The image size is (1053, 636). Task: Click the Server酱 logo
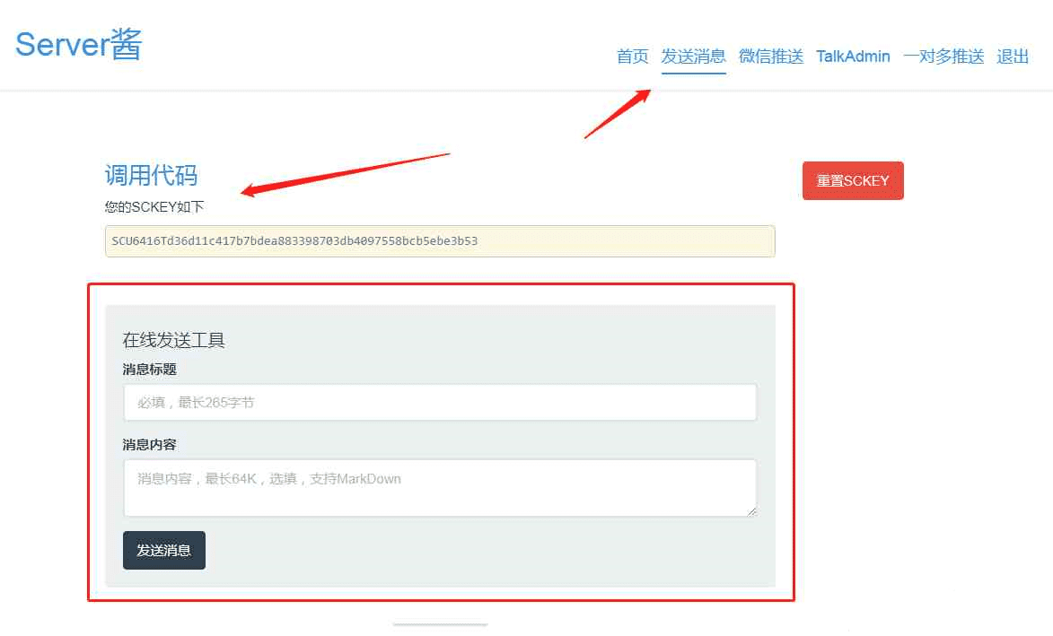(79, 45)
